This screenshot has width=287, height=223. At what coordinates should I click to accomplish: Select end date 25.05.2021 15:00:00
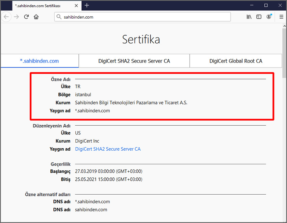pyautogui.click(x=108, y=179)
